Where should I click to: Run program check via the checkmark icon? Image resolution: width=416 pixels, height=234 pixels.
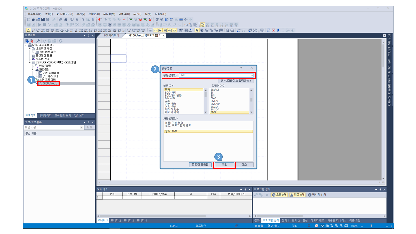45,41
